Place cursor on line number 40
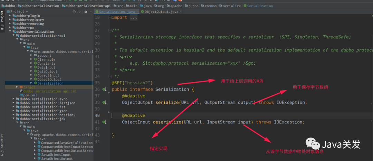The image size is (373, 161). click(97, 116)
